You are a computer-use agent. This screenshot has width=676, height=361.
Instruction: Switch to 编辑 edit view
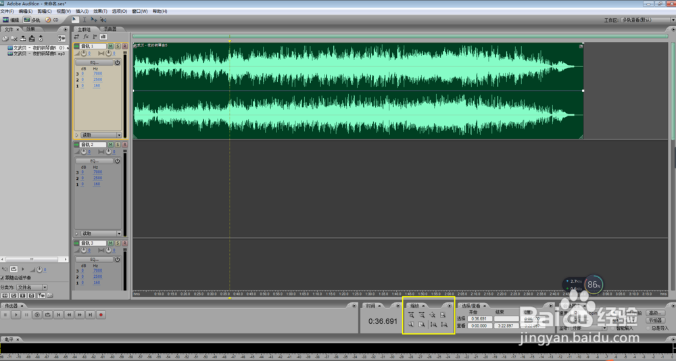point(11,20)
